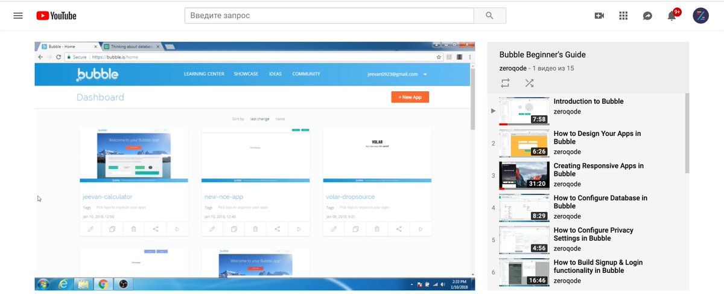Viewport: 724px width, 294px height.
Task: Click play preview icon for new-nce-app
Action: tap(299, 229)
